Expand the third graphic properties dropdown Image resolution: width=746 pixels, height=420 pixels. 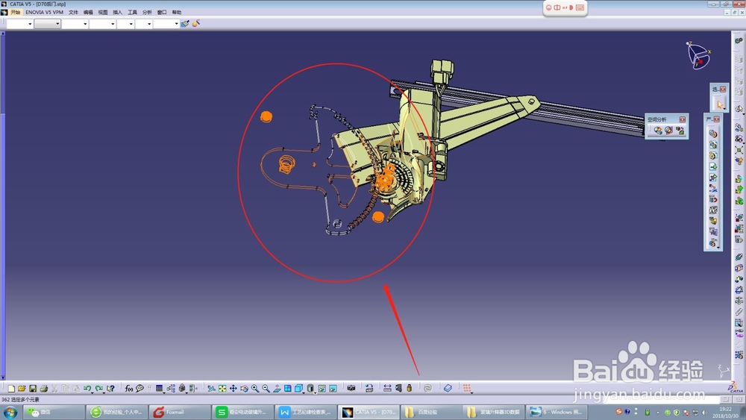[x=85, y=24]
